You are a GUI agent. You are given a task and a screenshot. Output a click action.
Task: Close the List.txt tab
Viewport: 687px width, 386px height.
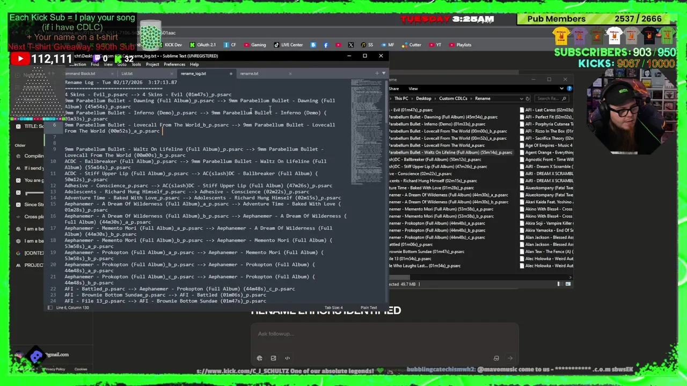pyautogui.click(x=173, y=73)
